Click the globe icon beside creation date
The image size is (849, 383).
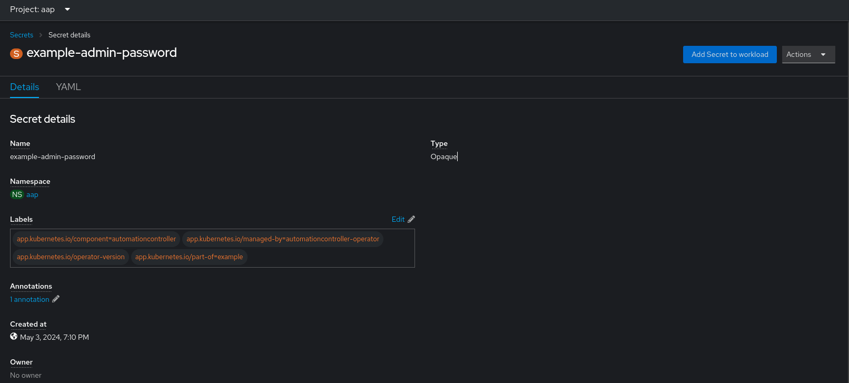(14, 337)
